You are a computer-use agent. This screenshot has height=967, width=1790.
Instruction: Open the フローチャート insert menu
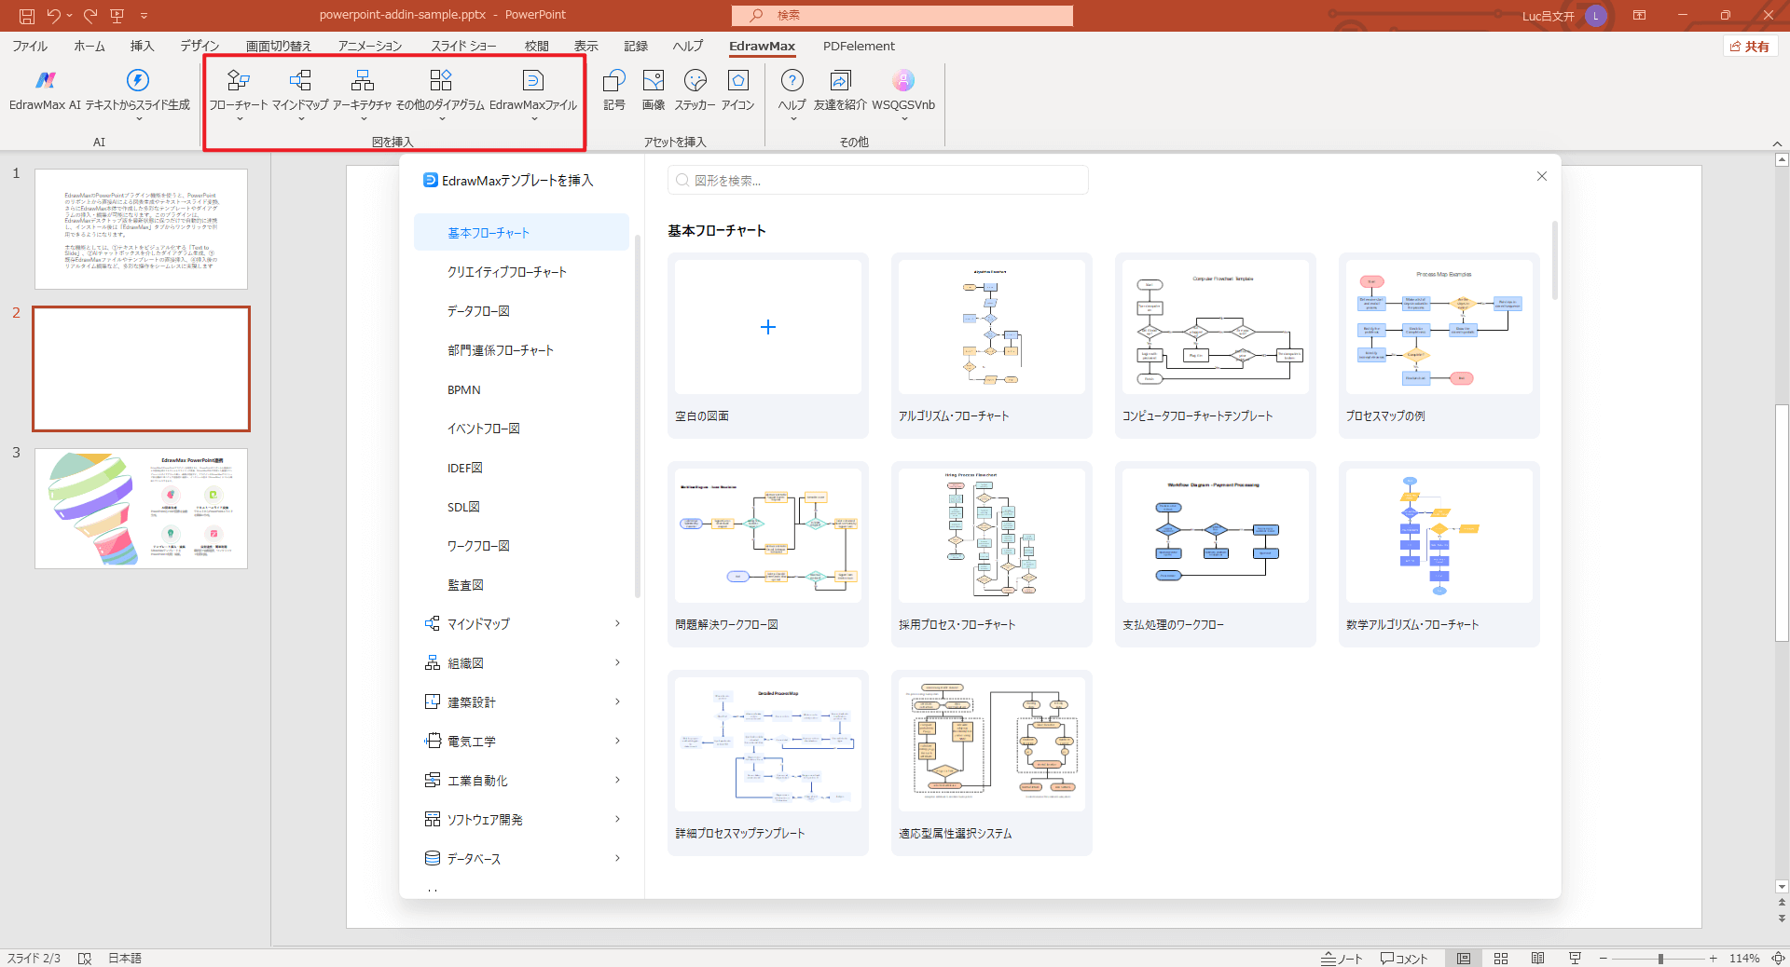pos(239,93)
